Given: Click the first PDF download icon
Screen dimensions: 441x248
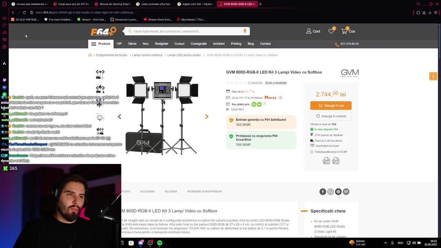Looking at the screenshot, I should (x=326, y=161).
